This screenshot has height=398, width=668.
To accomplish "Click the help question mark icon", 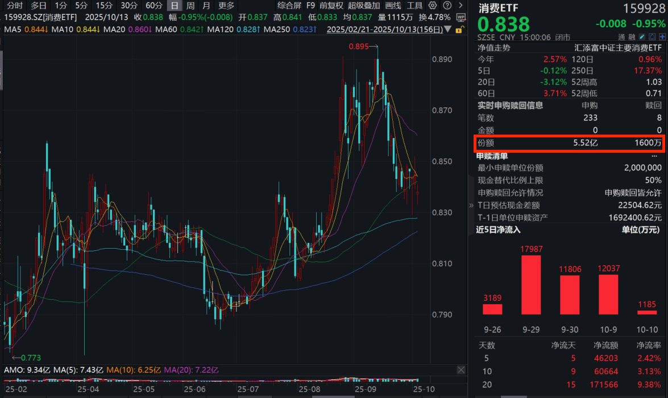I will (448, 5).
